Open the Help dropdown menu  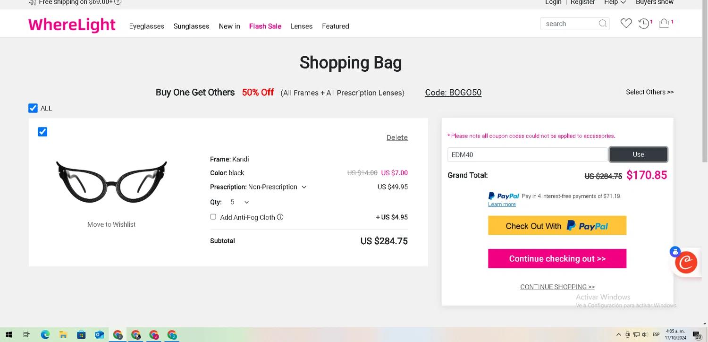click(615, 2)
